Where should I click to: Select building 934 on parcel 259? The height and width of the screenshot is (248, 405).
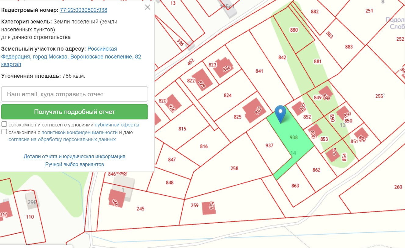[x=209, y=207]
